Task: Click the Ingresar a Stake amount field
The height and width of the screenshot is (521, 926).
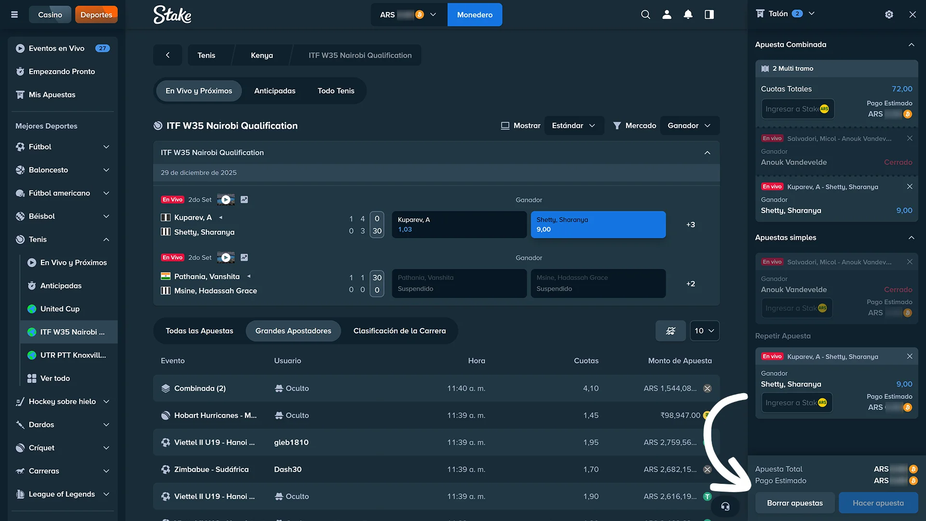Action: (x=797, y=109)
